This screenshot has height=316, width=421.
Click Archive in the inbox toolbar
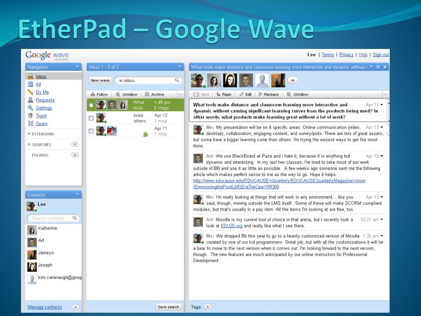pos(155,94)
